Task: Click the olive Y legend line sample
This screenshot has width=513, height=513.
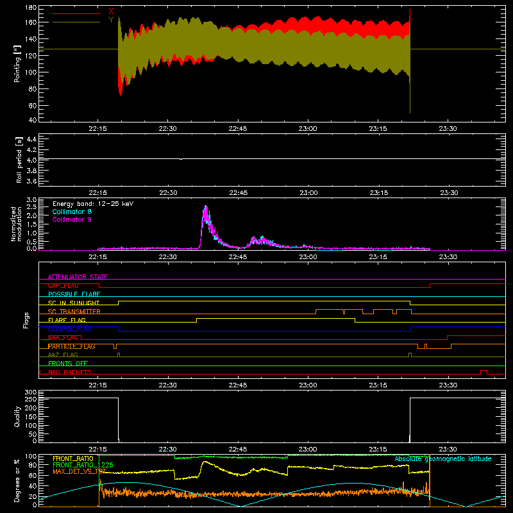Action: pos(76,22)
